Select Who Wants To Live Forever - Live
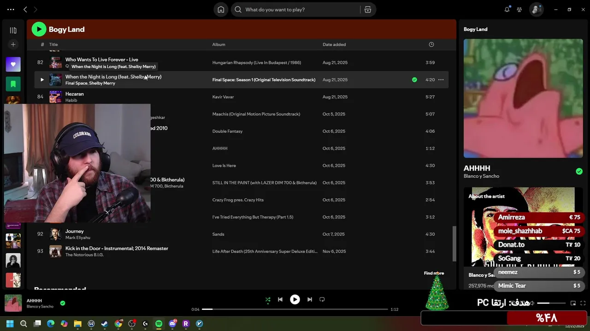The width and height of the screenshot is (590, 331). pos(101,59)
